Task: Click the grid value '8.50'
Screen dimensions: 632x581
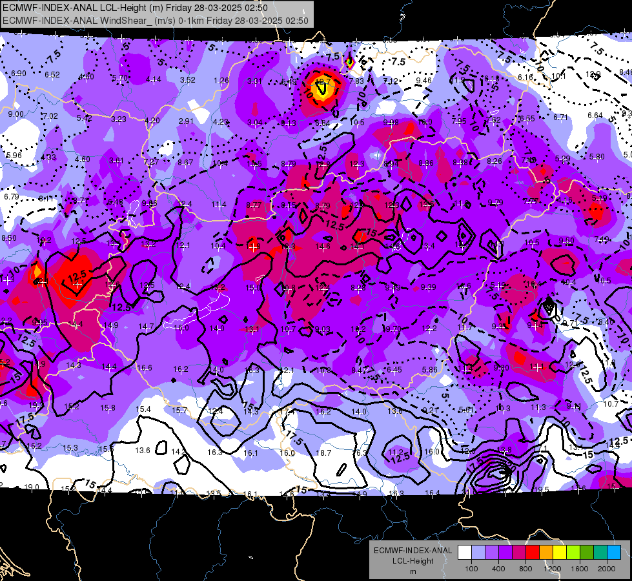Action: tap(9, 238)
